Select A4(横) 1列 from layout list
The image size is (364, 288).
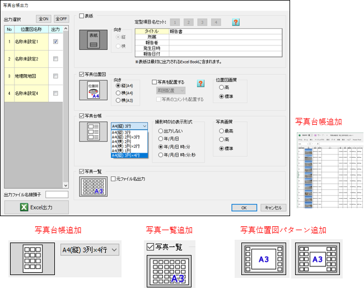click(x=129, y=151)
